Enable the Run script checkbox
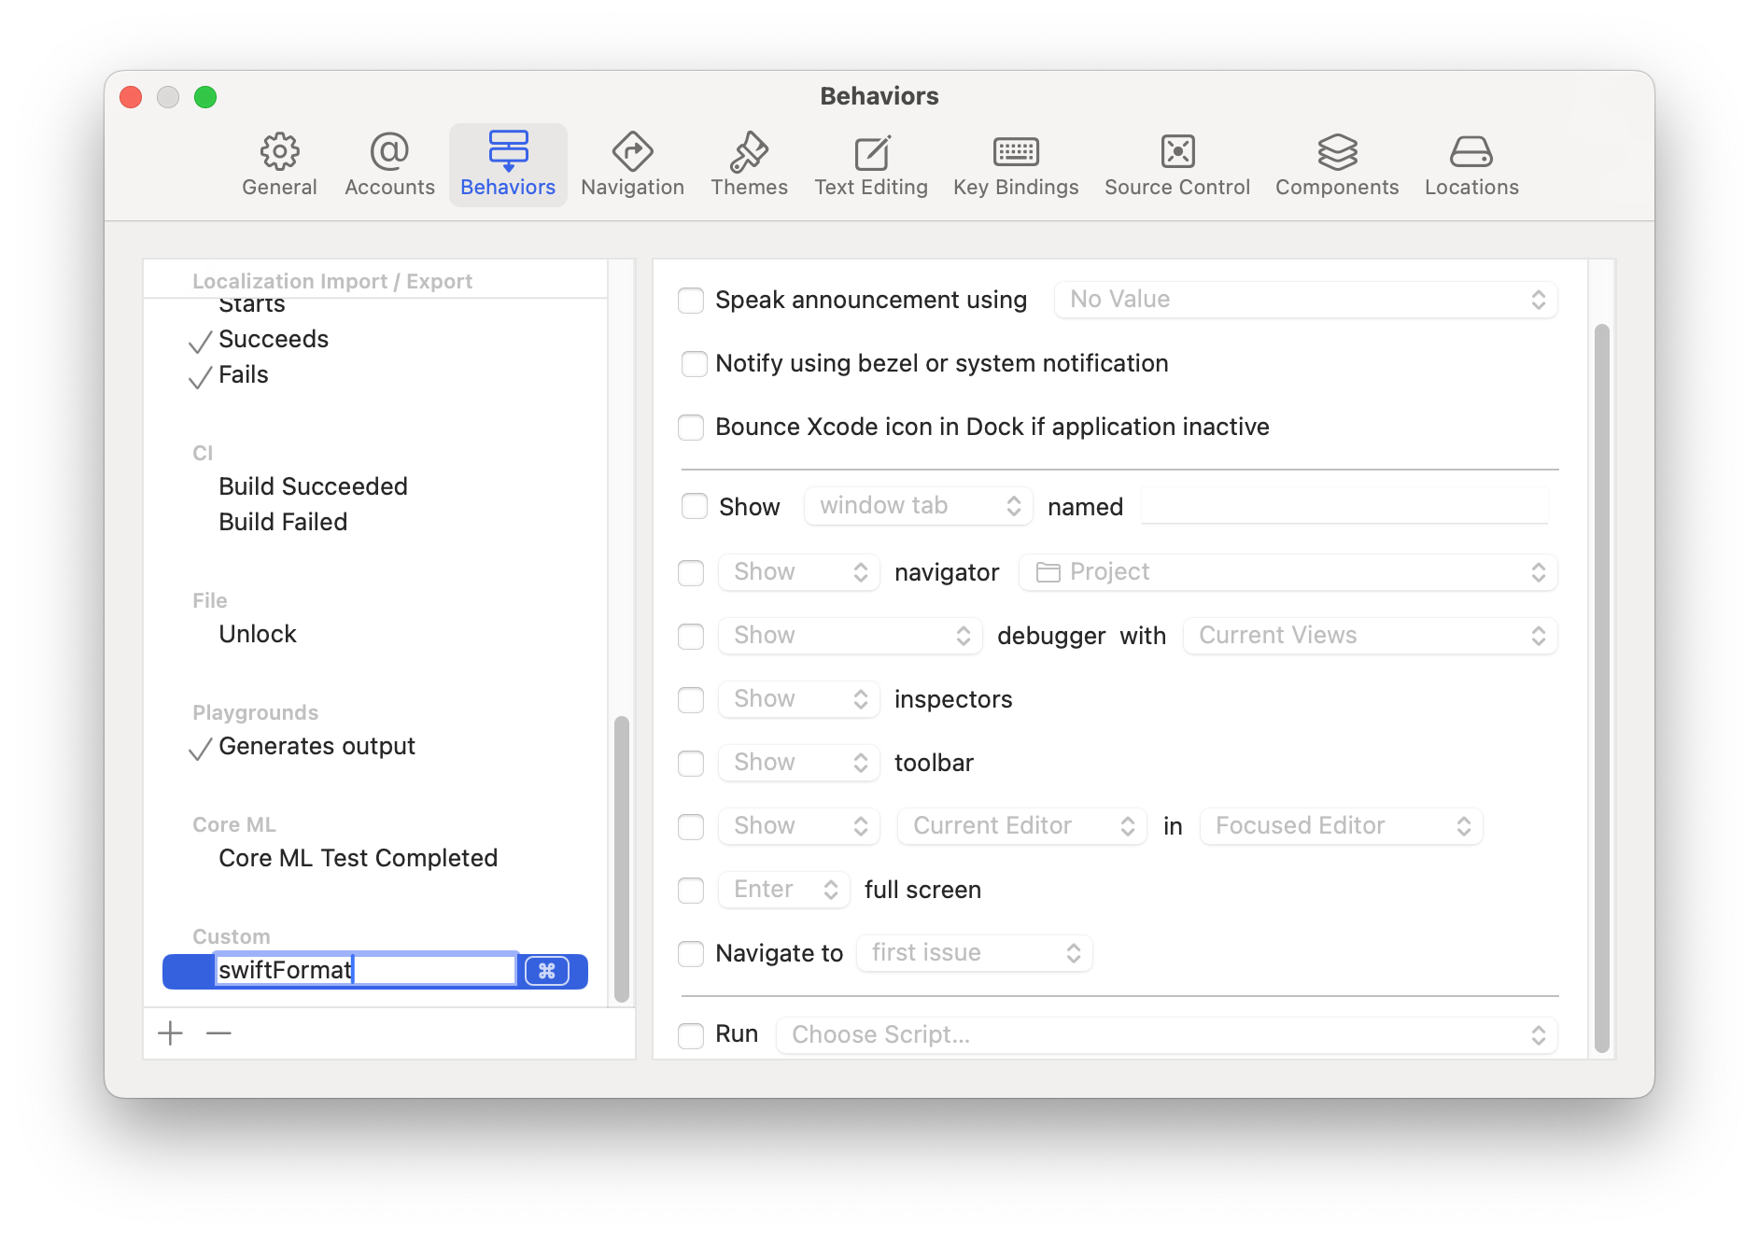Screen dimensions: 1759x1236 pos(691,1035)
